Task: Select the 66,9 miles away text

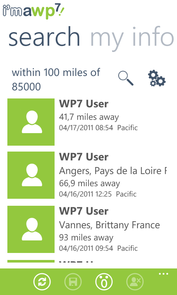Action: [90, 183]
